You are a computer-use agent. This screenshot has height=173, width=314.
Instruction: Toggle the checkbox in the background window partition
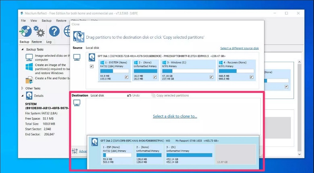tap(286, 87)
